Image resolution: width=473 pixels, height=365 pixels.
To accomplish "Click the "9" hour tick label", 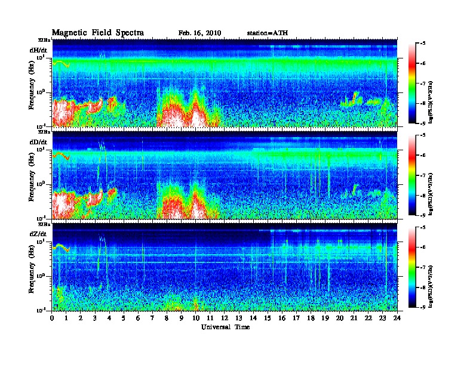I will tap(182, 318).
